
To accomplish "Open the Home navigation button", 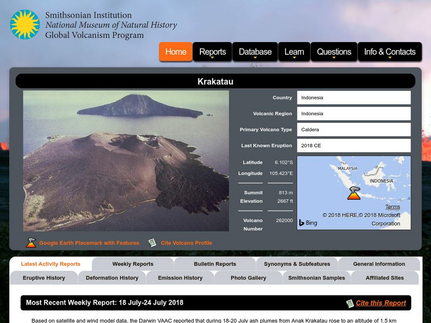I will [x=176, y=52].
